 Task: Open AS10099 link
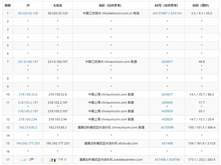[167, 127]
